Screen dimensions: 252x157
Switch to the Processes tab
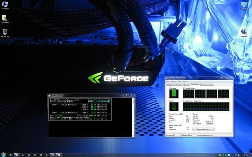tap(179, 84)
